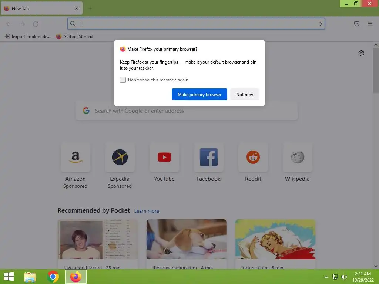Dismiss dialog with Not now
The width and height of the screenshot is (379, 284).
[244, 94]
